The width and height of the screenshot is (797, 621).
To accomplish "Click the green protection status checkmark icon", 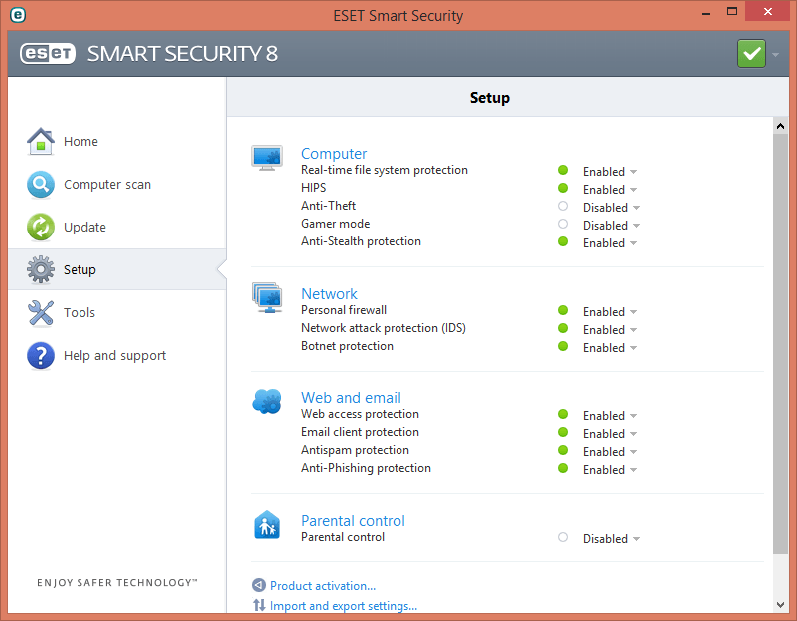I will (x=751, y=54).
